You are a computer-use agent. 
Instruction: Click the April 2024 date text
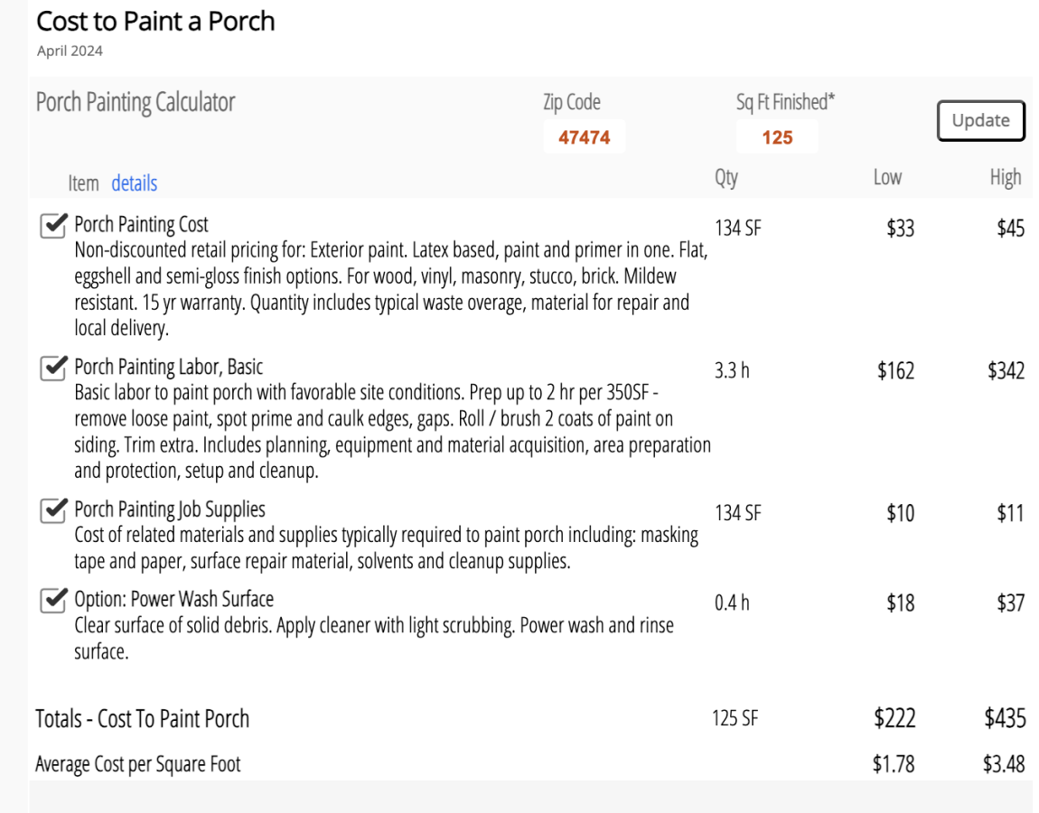coord(70,51)
